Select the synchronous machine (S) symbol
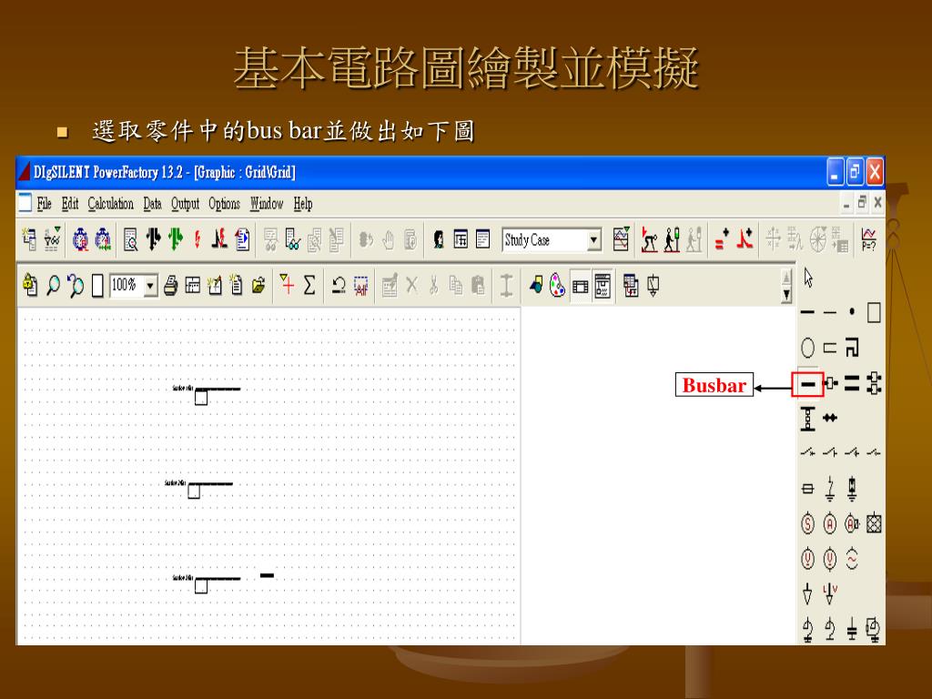932x699 pixels. pyautogui.click(x=808, y=523)
